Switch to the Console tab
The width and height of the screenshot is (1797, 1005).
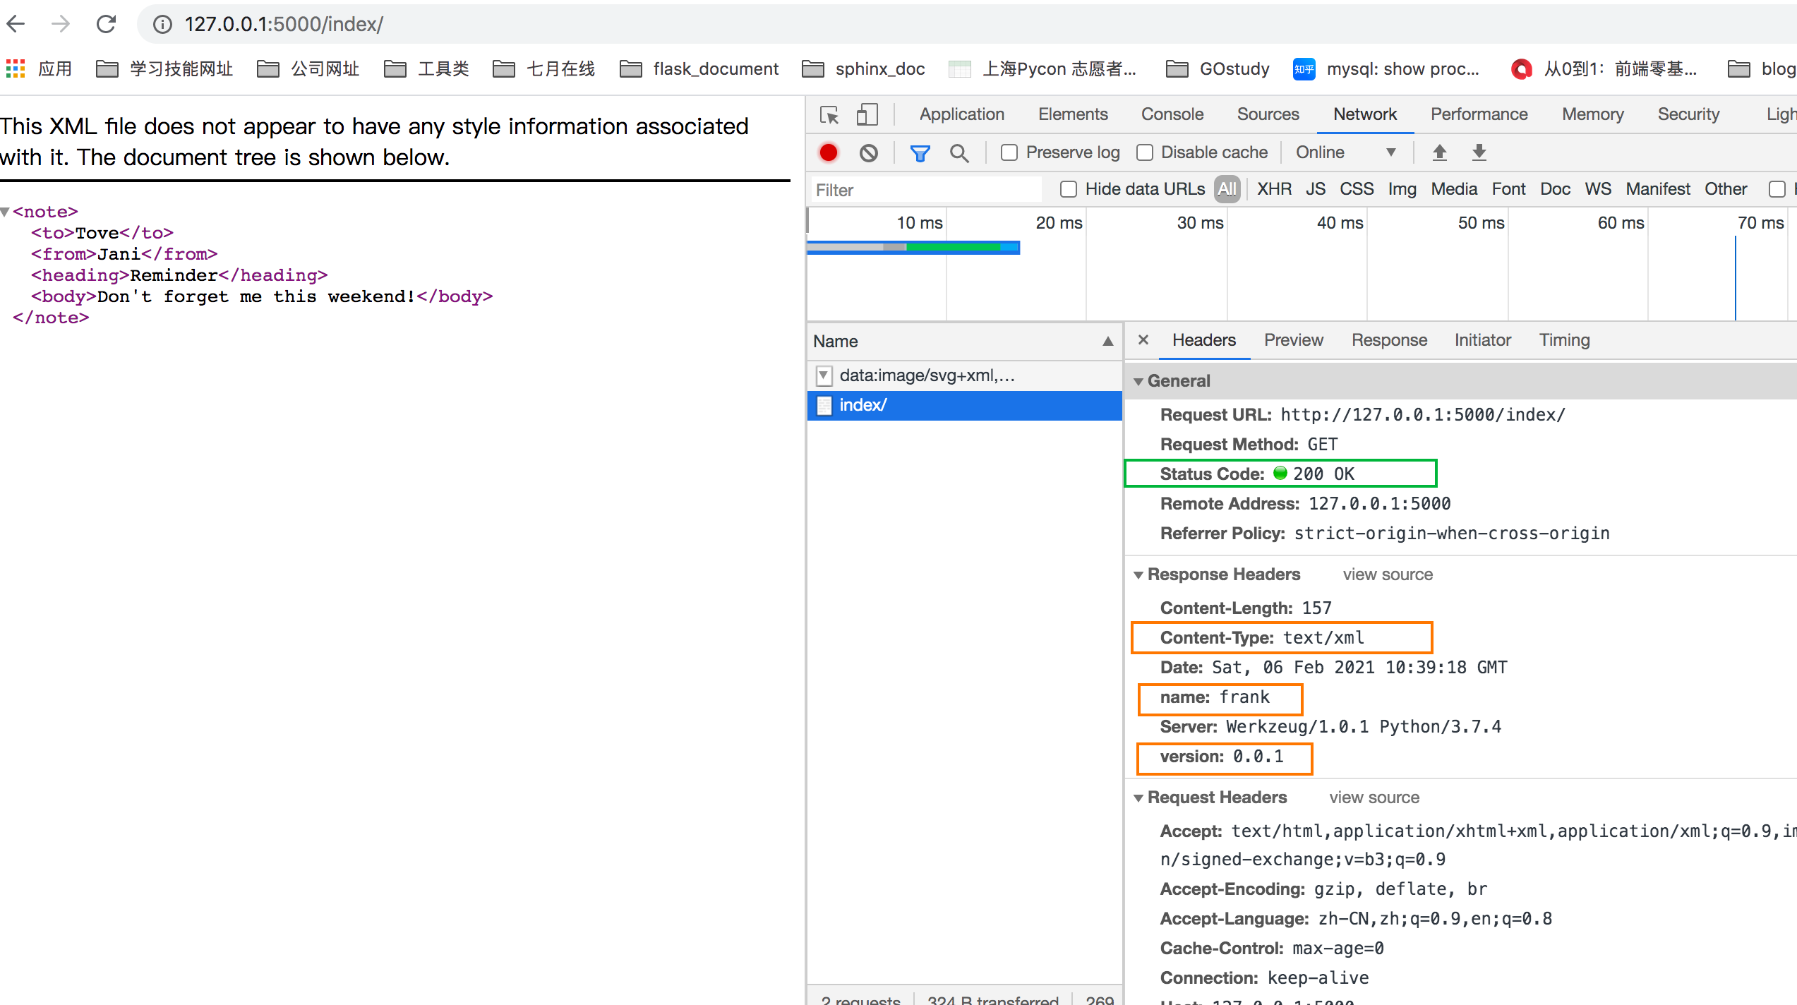tap(1172, 114)
